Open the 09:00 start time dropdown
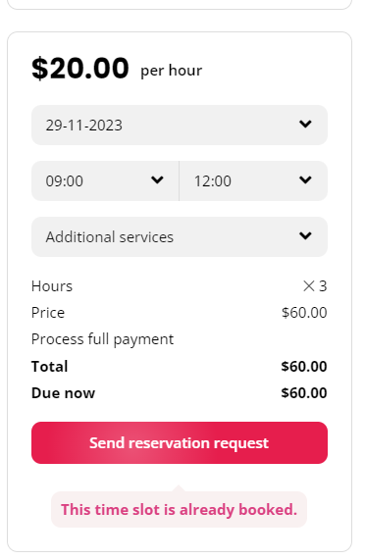365x560 pixels. (x=105, y=180)
